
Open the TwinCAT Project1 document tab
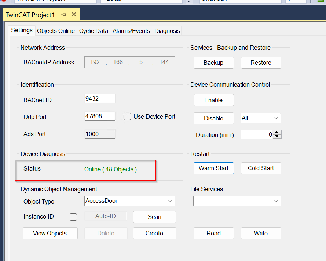click(x=30, y=15)
